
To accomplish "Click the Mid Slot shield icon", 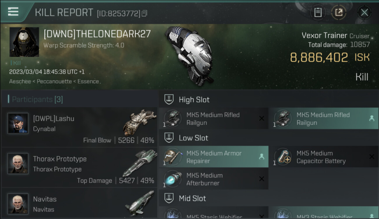I will 169,198.
